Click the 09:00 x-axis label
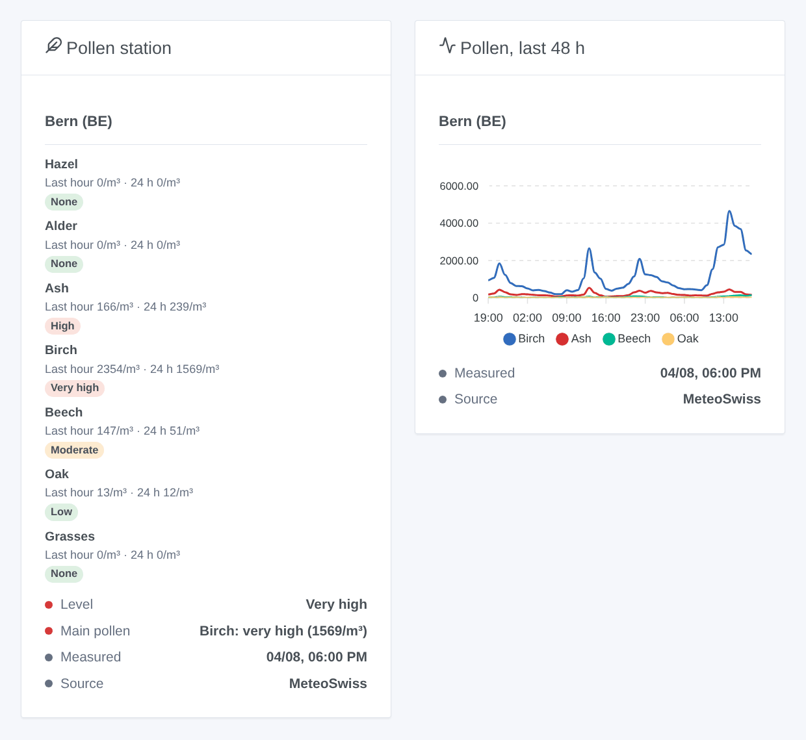Image resolution: width=806 pixels, height=740 pixels. (x=567, y=318)
